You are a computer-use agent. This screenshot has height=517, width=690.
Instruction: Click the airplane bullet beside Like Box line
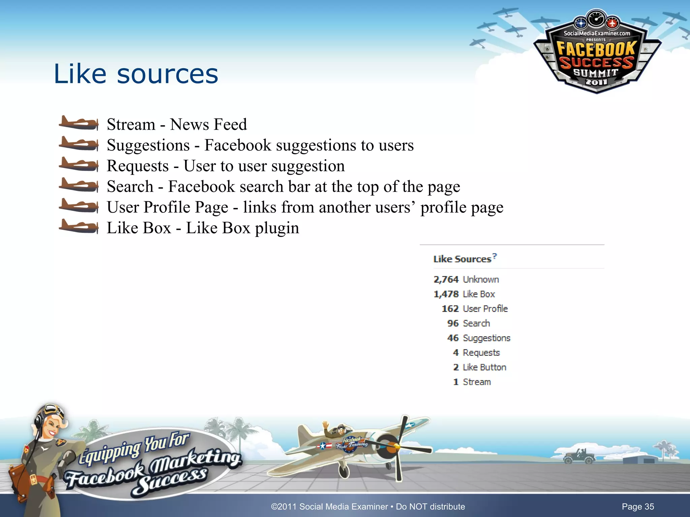(79, 227)
